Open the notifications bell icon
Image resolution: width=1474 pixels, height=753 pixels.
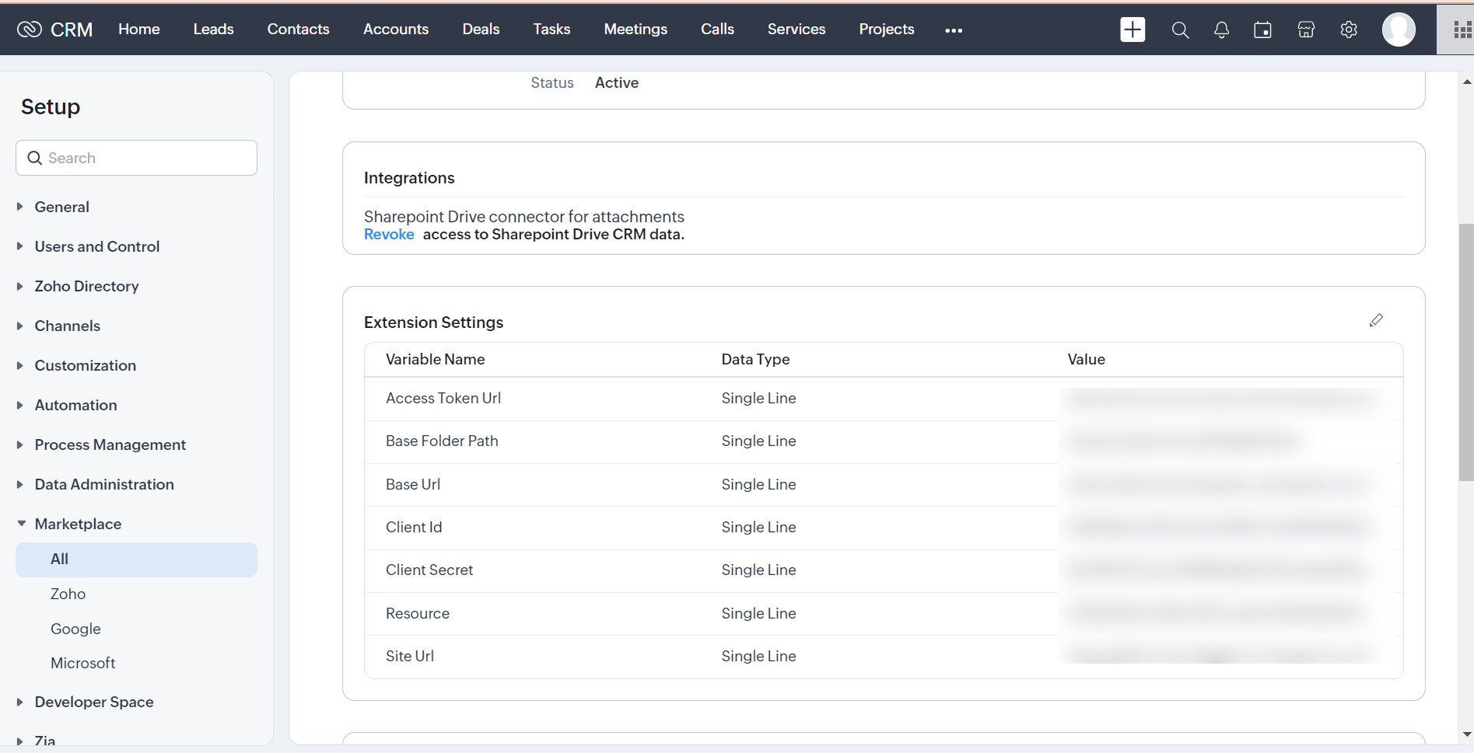point(1222,30)
